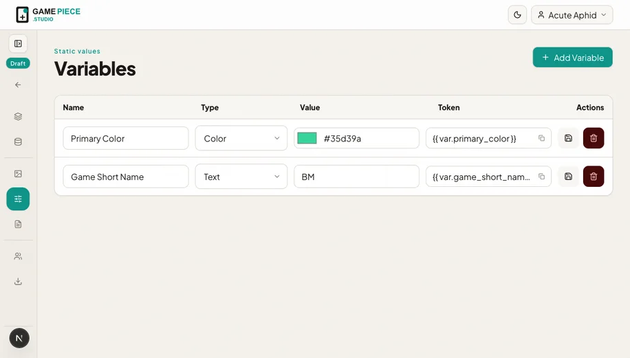630x358 pixels.
Task: Click the {{var.game_short_nam... token field
Action: [x=488, y=176]
